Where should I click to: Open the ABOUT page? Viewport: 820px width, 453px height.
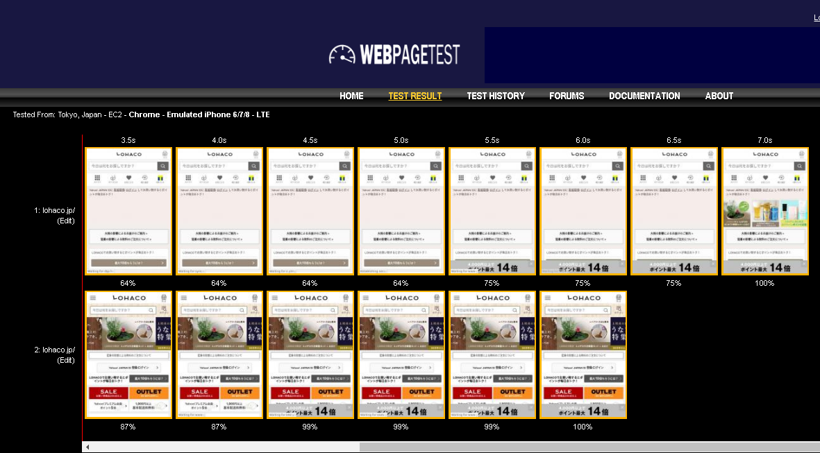coord(719,96)
